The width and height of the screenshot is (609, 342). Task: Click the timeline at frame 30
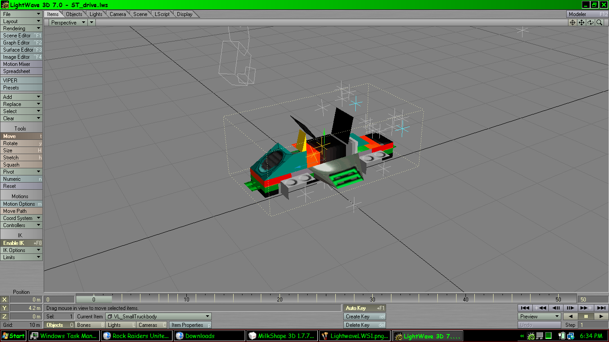372,299
